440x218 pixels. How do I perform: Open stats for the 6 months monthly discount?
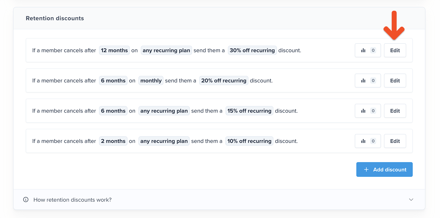[x=368, y=81]
